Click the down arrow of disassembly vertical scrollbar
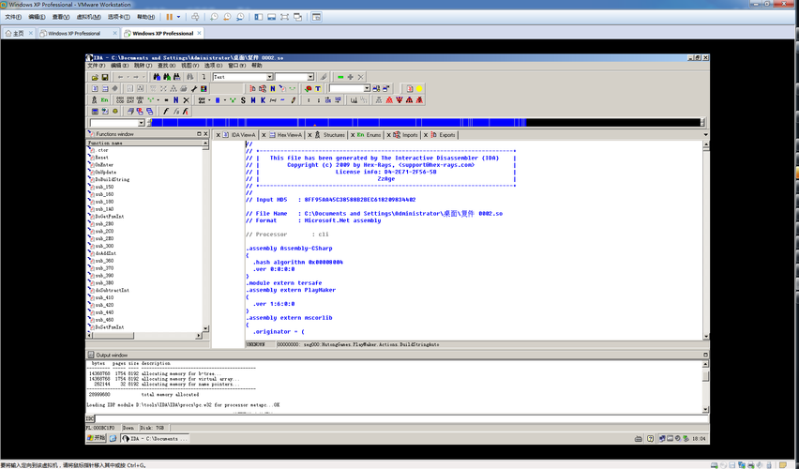 (706, 337)
